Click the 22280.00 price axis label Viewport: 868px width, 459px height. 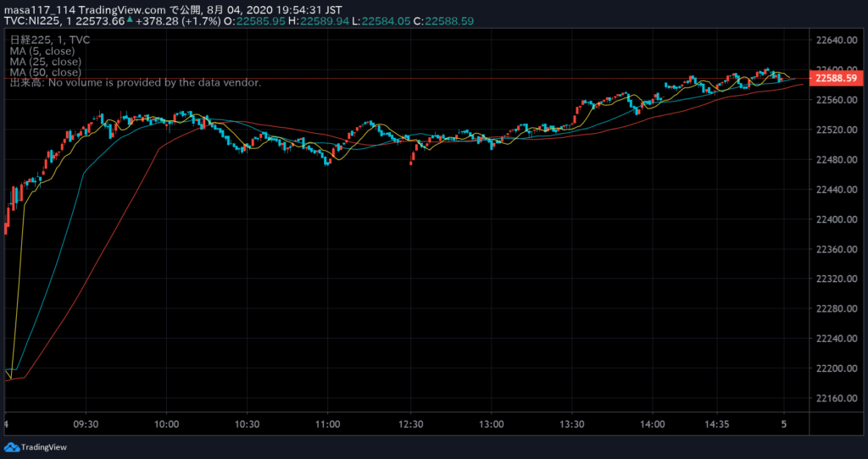(x=837, y=308)
